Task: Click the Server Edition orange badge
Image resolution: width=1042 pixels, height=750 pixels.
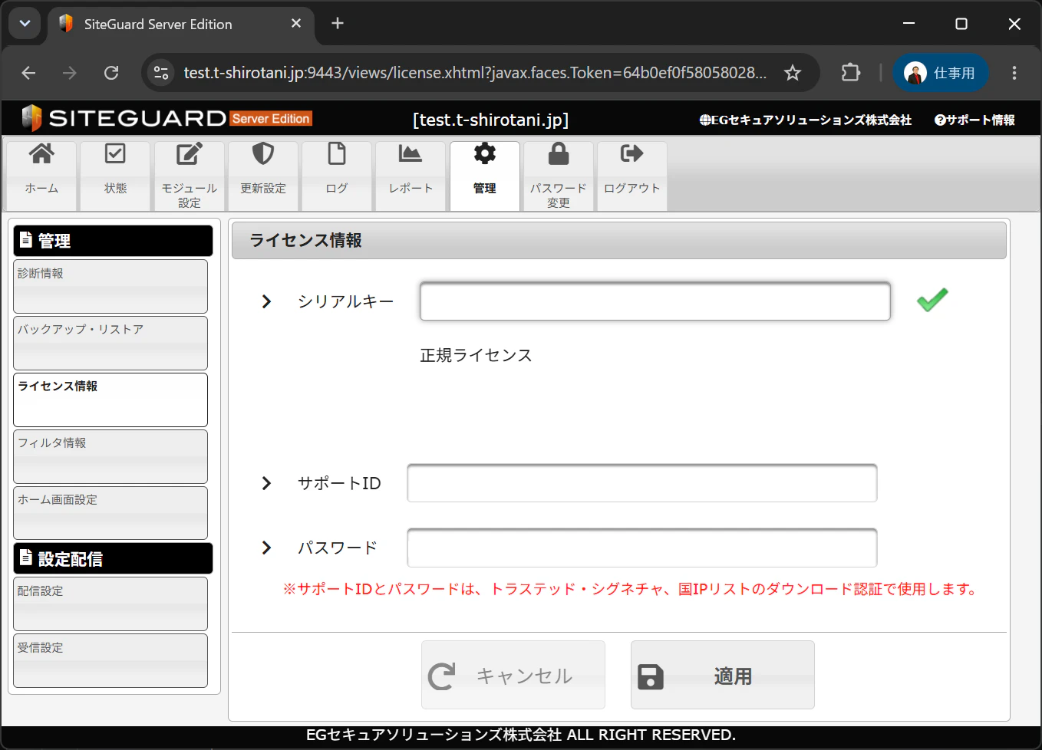Action: [271, 119]
